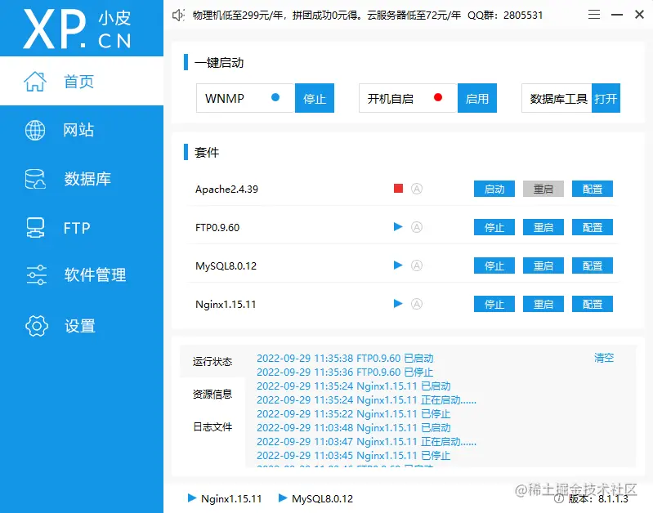Select log line 11:35:36 FTP0.9.60 已停止
Screen dimensions: 653x513
click(345, 372)
